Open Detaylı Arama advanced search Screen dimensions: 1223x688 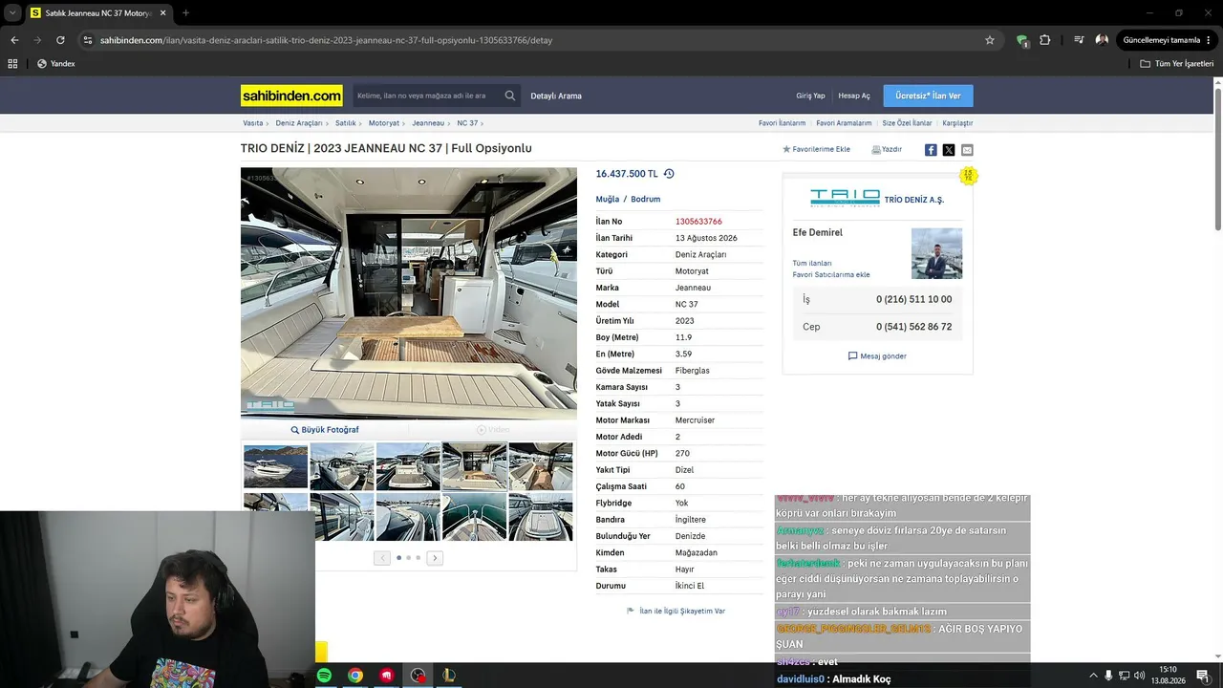tap(556, 96)
